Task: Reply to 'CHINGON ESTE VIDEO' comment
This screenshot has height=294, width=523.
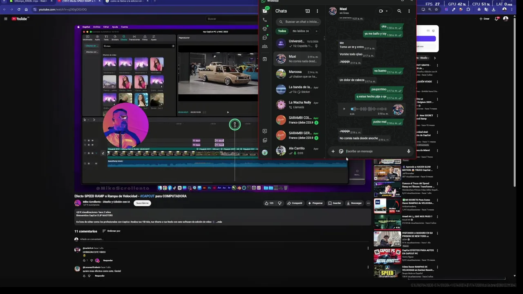Action: click(108, 260)
